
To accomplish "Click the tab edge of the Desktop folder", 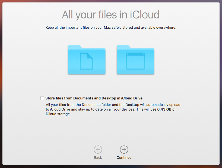I will tap(123, 46).
